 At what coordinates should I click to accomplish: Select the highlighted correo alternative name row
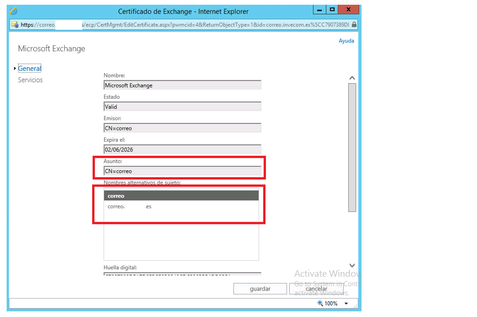(x=181, y=196)
